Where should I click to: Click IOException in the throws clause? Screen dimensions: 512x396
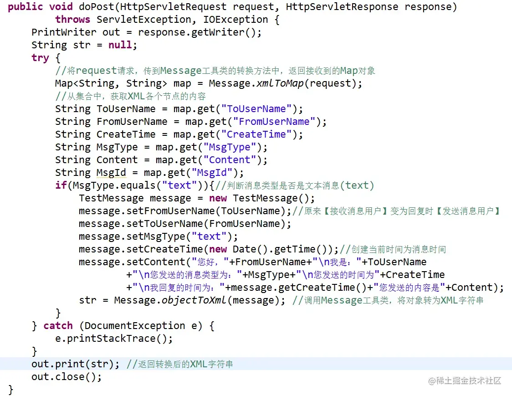point(236,20)
